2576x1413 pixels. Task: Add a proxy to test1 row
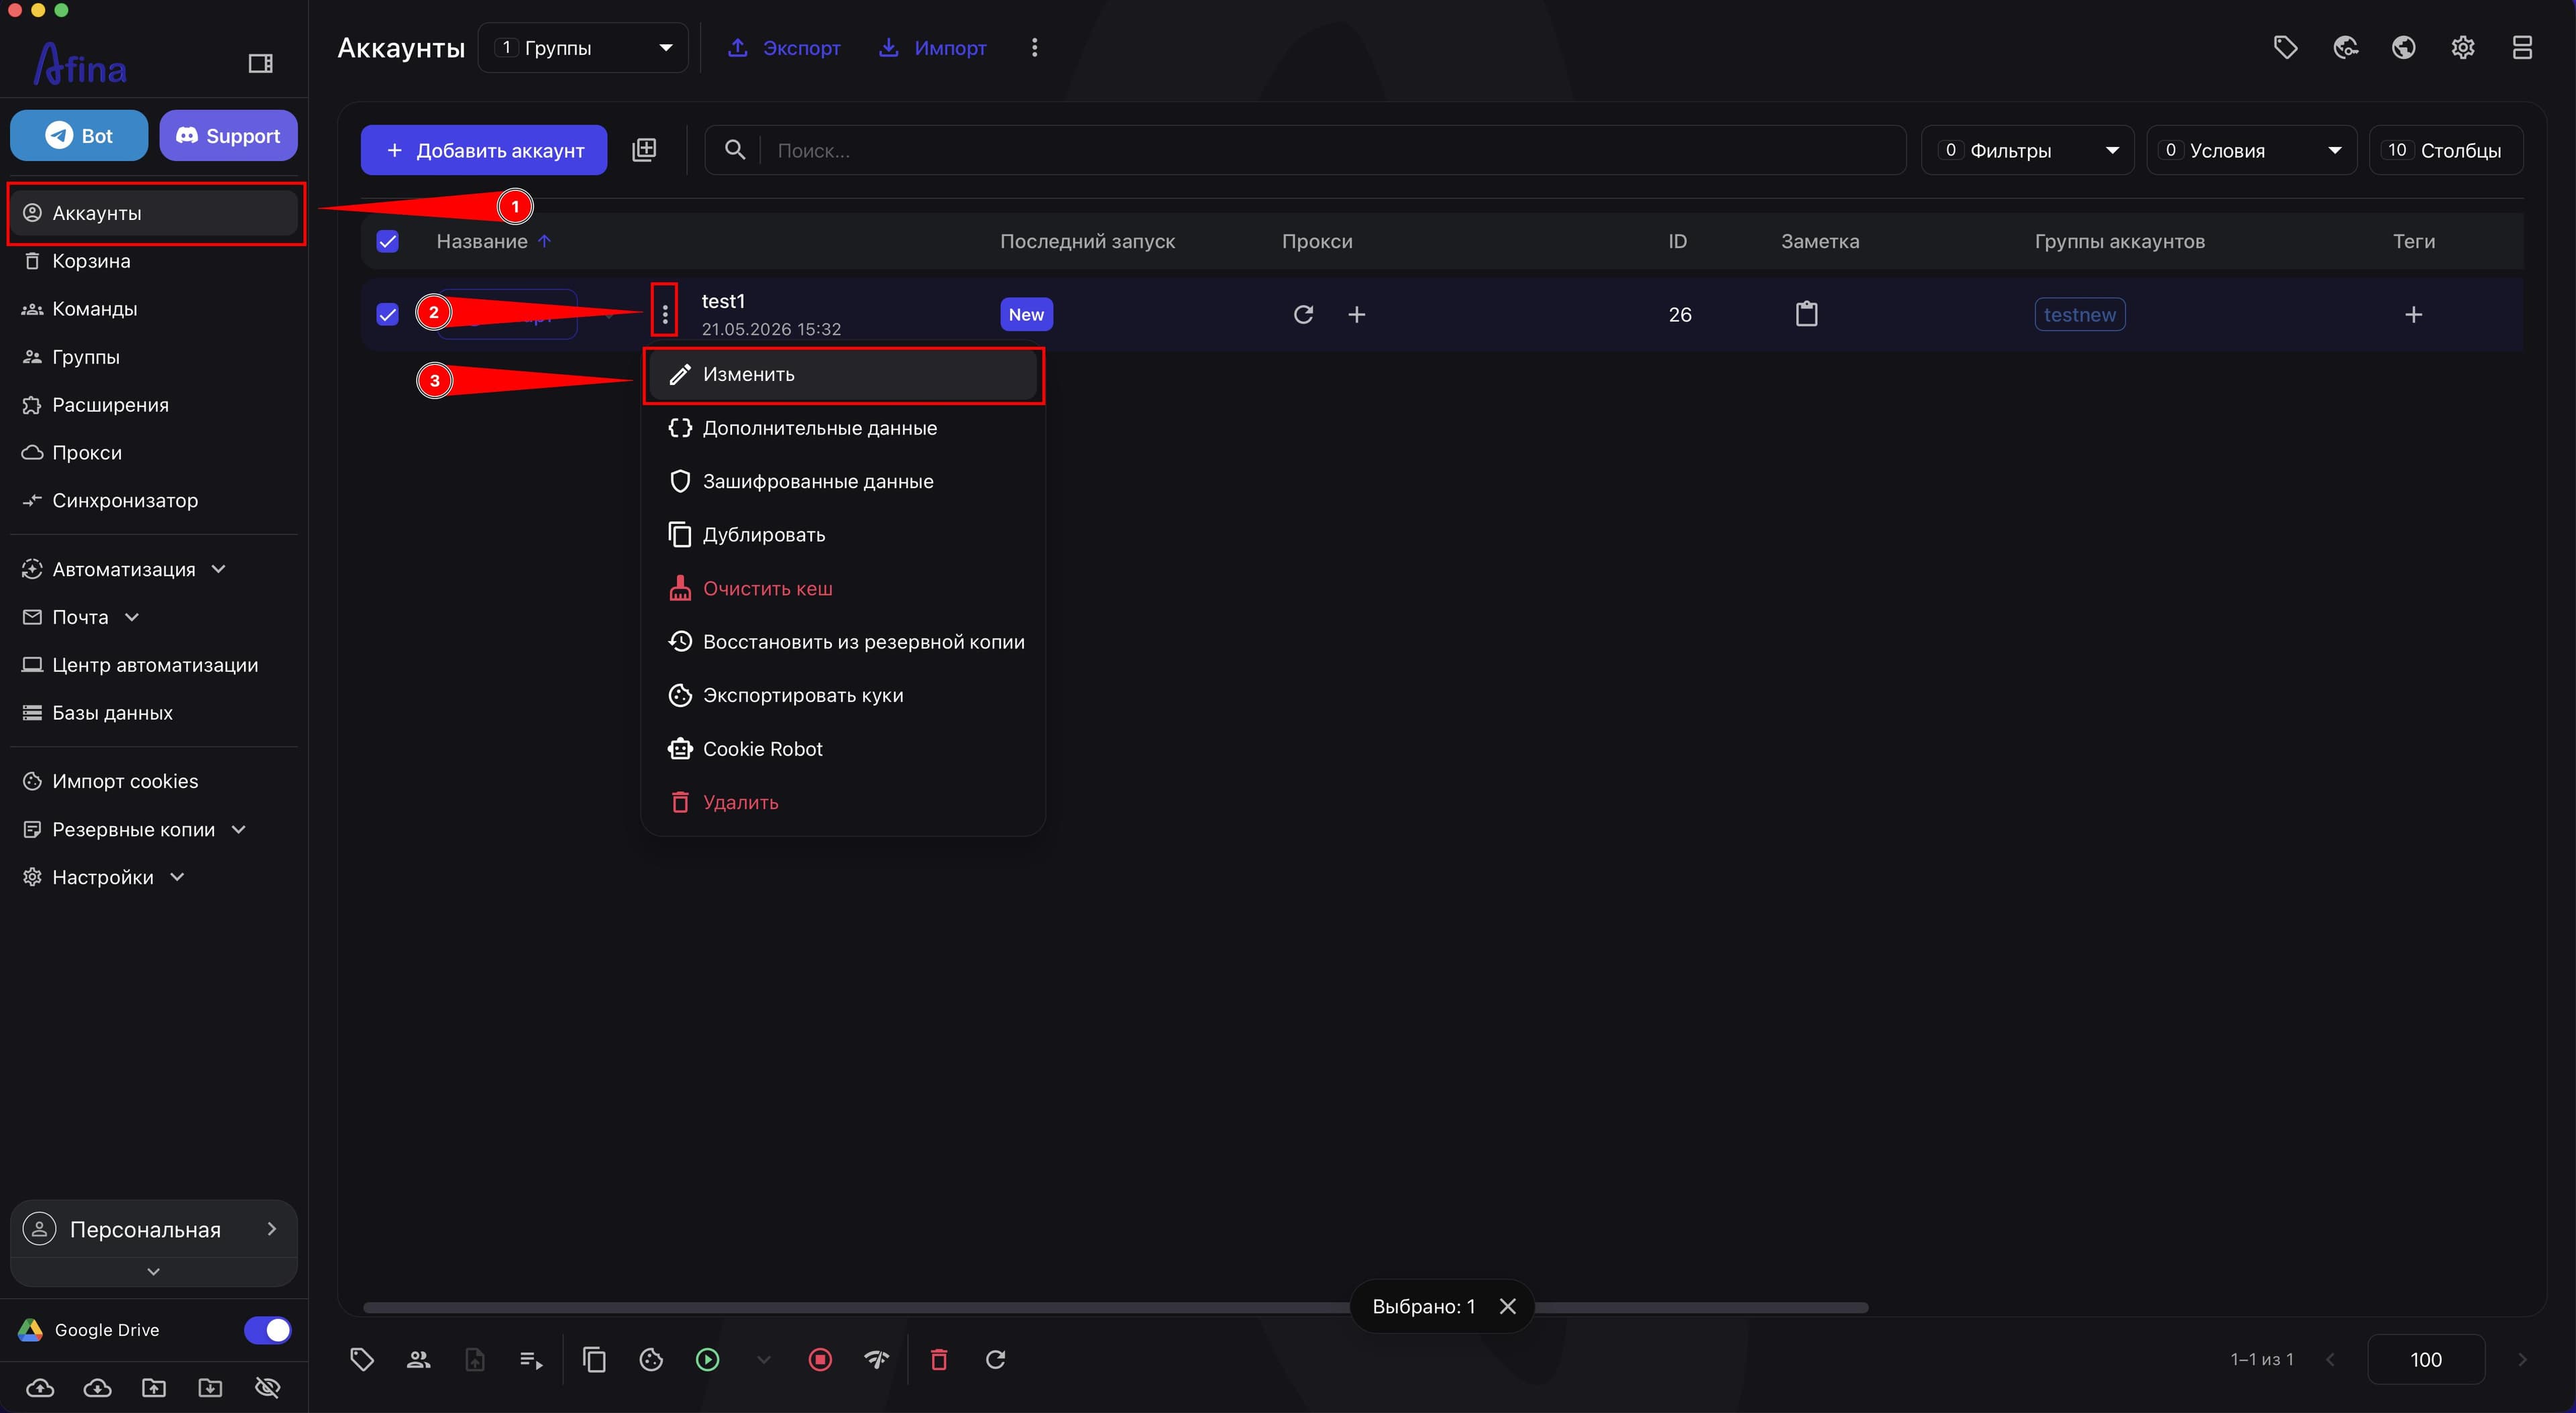click(1357, 315)
